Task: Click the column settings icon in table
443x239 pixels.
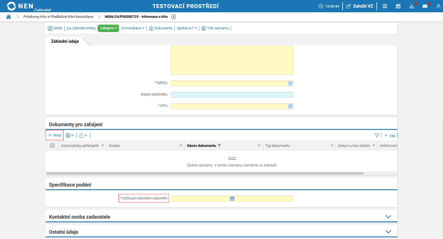Action: [52, 145]
